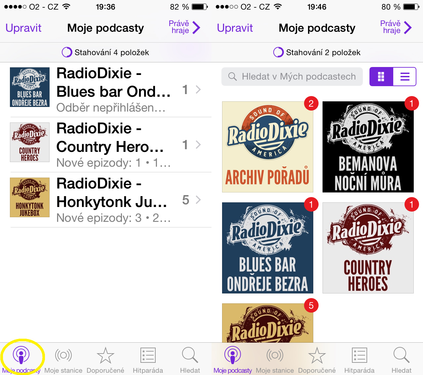This screenshot has height=375, width=423.
Task: Open Moje stanice tab in left screen
Action: pyautogui.click(x=63, y=360)
